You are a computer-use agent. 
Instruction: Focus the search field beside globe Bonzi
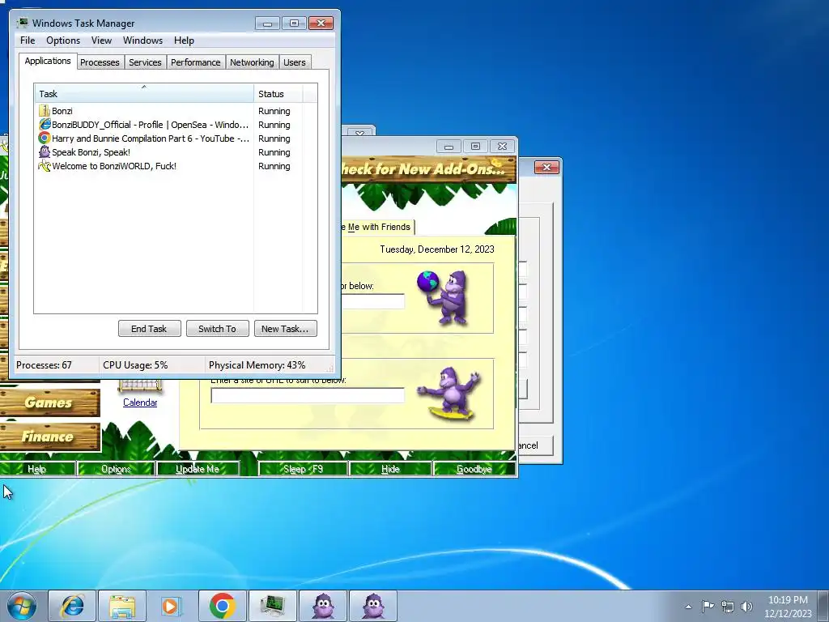372,301
